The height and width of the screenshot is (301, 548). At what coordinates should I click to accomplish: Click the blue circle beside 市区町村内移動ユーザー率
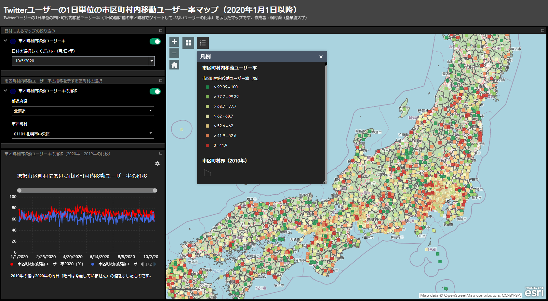[x=12, y=41]
